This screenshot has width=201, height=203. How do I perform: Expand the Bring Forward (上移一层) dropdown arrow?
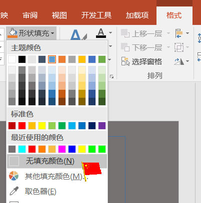coord(168,33)
